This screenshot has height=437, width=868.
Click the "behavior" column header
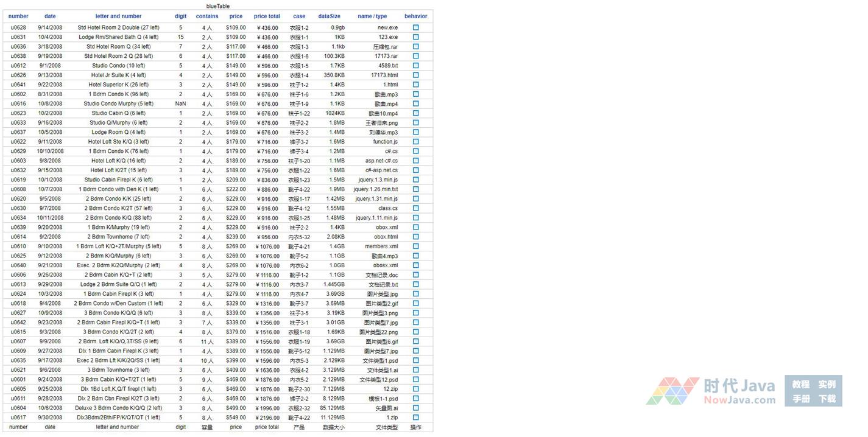tap(415, 16)
